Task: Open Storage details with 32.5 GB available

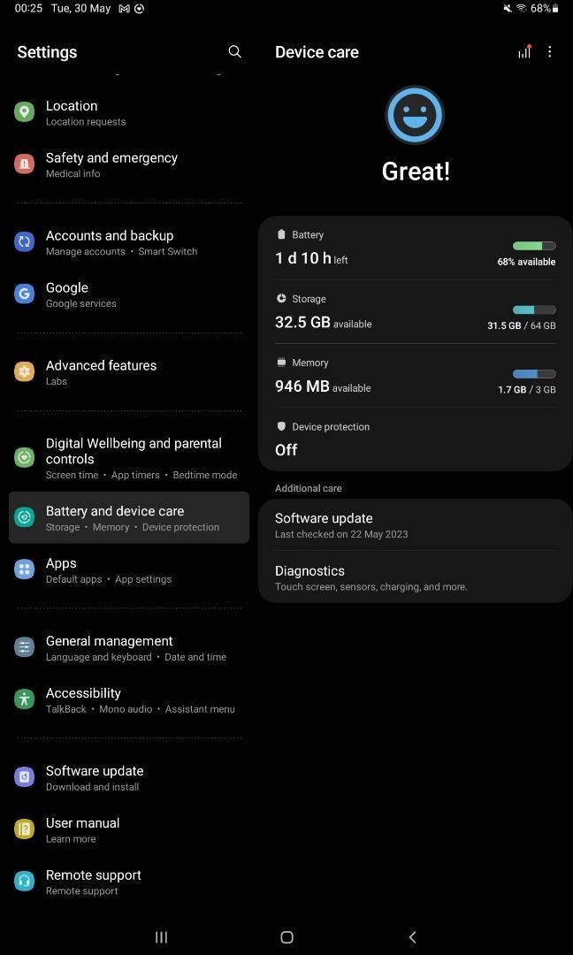Action: [416, 312]
